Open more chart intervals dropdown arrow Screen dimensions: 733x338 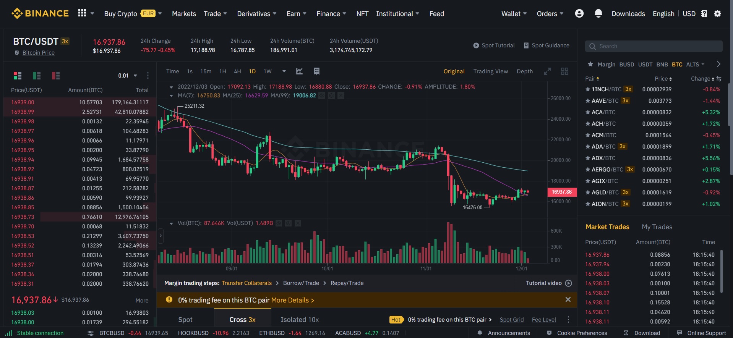tap(284, 71)
